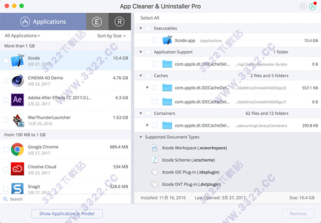
Task: Click the 0 B Caches folder icon
Action: pyautogui.click(x=167, y=101)
